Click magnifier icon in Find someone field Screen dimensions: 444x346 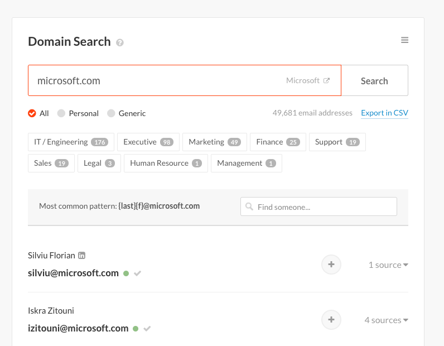coord(249,206)
